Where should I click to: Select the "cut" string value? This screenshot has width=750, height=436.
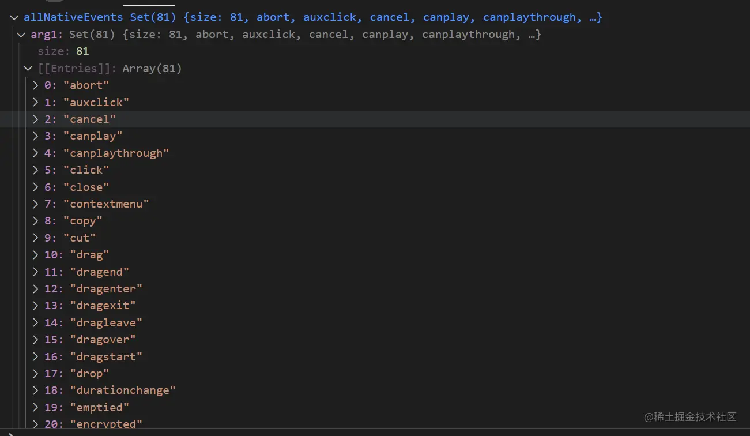tap(80, 238)
